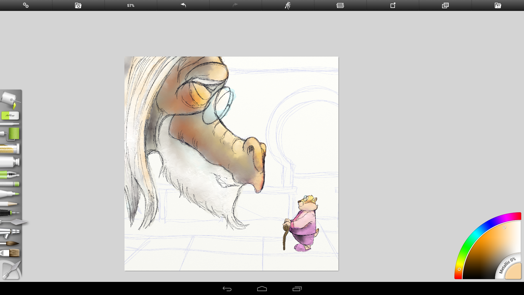Select the white Paint Tube tool
The height and width of the screenshot is (295, 524).
coord(10,162)
